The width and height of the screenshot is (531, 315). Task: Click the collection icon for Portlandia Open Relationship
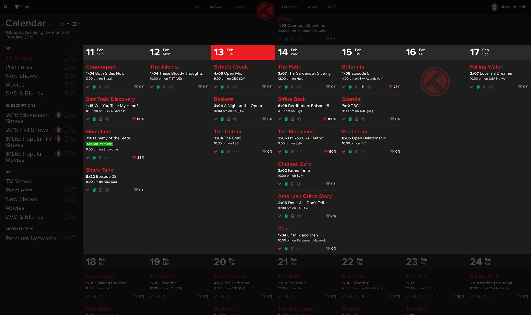[350, 152]
